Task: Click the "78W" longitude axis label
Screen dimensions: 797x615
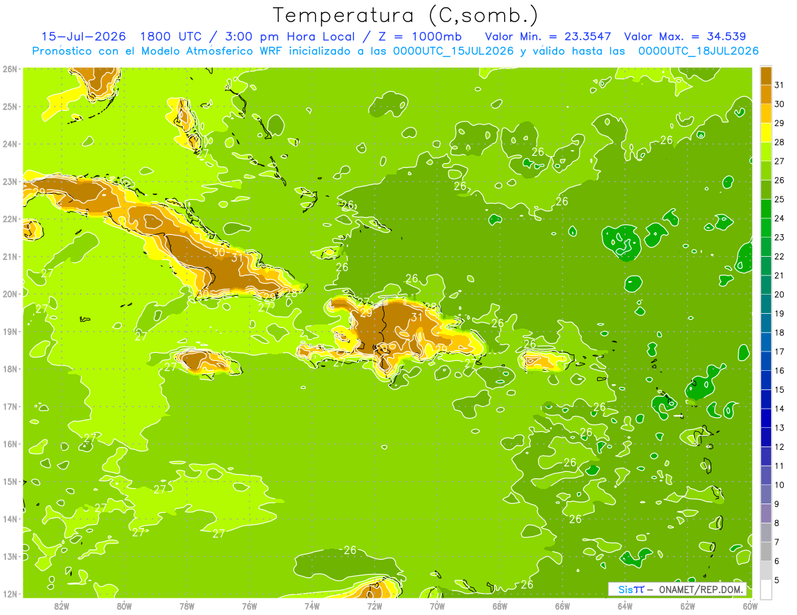Action: click(187, 606)
